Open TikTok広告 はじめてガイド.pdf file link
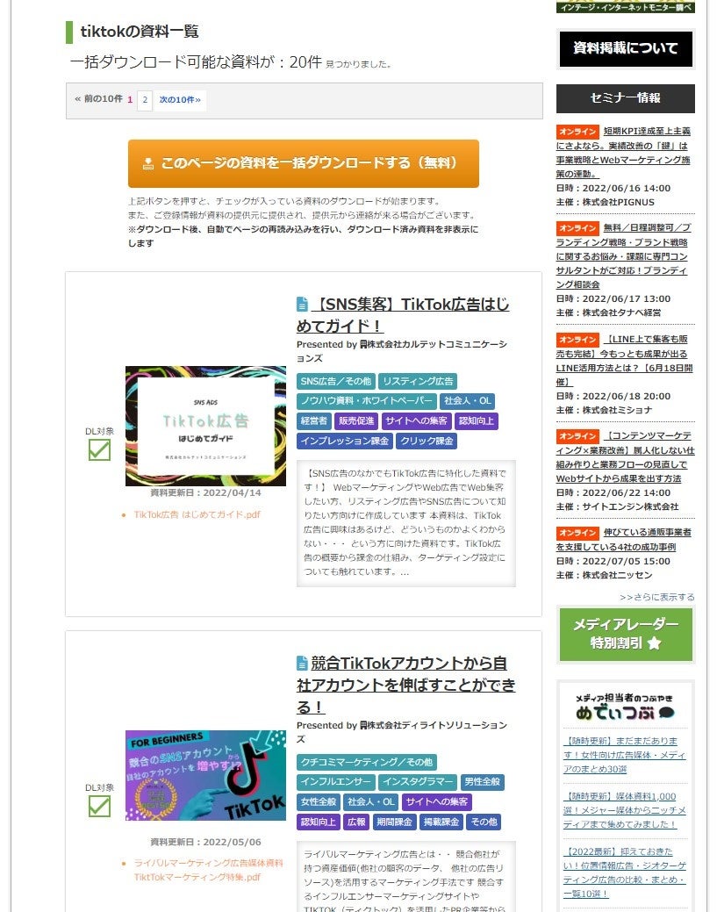The width and height of the screenshot is (717, 912). (197, 514)
